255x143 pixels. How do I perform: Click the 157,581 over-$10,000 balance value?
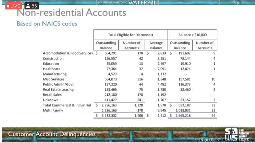(x=184, y=79)
